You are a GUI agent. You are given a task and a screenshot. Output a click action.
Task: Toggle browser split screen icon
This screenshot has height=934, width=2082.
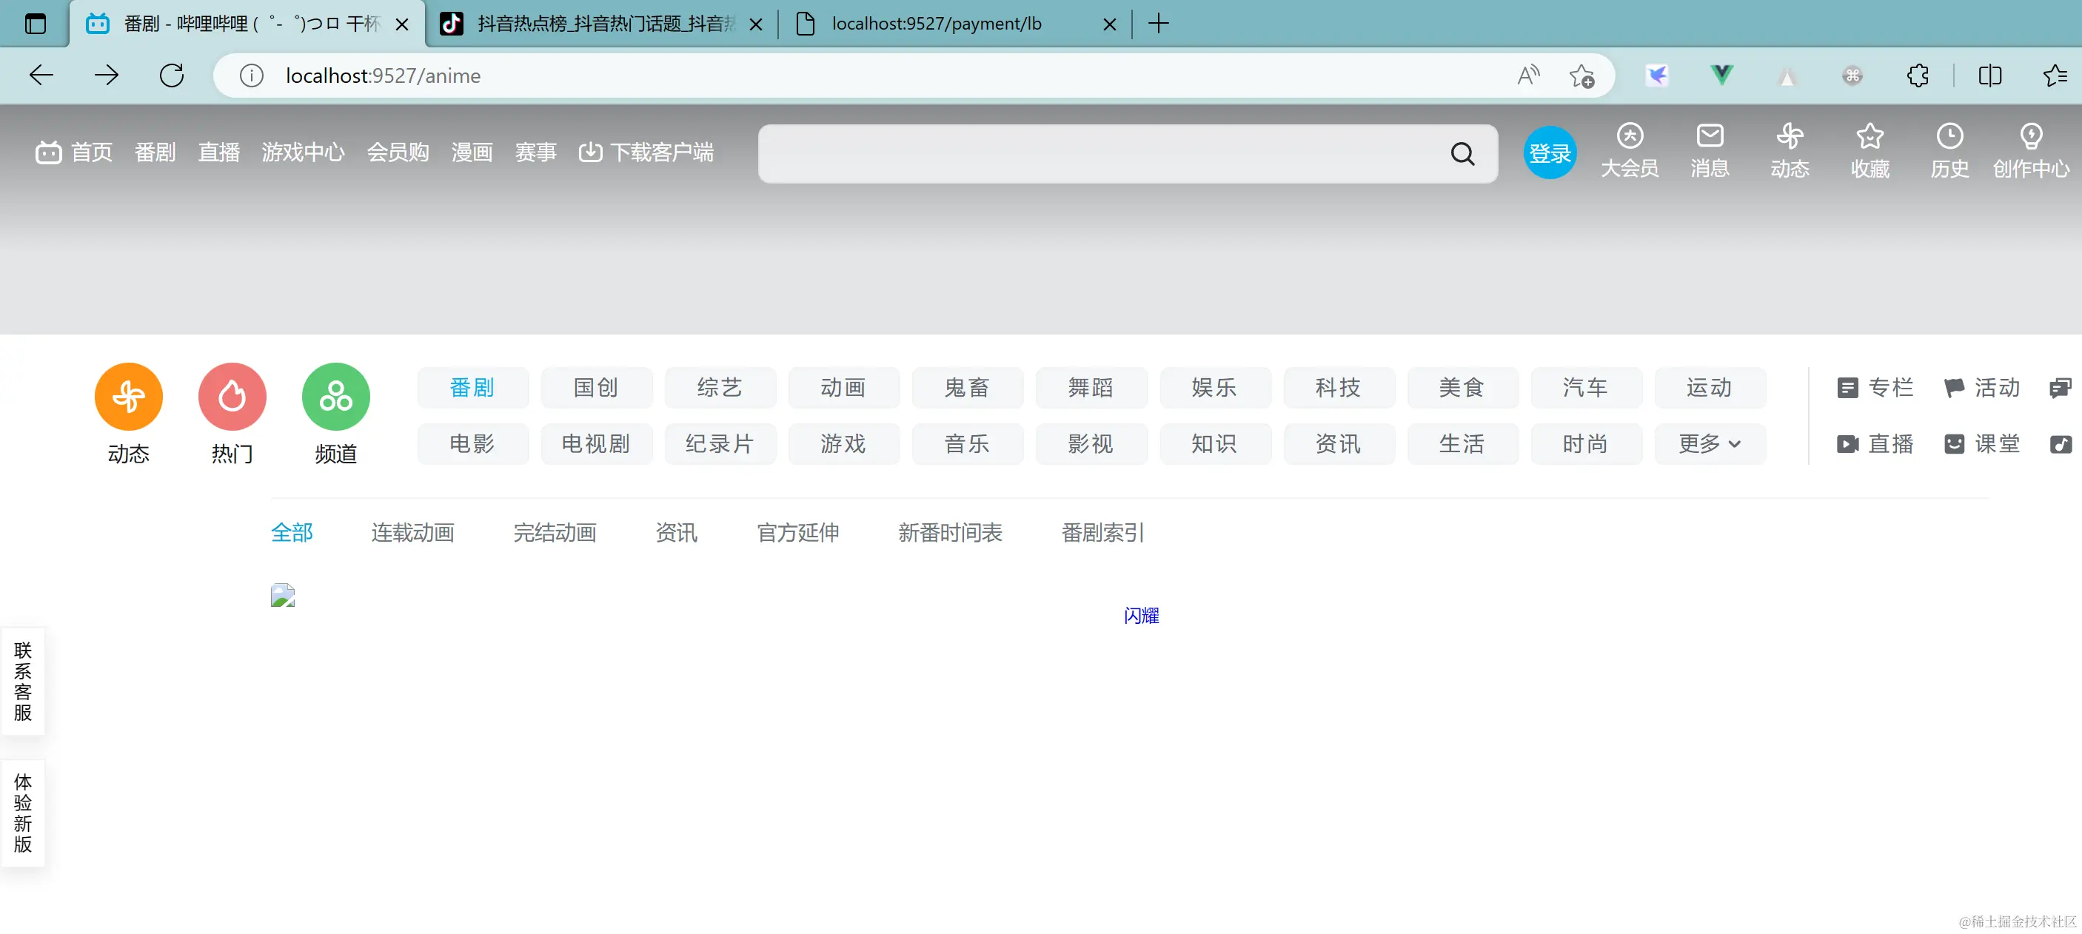pyautogui.click(x=1990, y=76)
